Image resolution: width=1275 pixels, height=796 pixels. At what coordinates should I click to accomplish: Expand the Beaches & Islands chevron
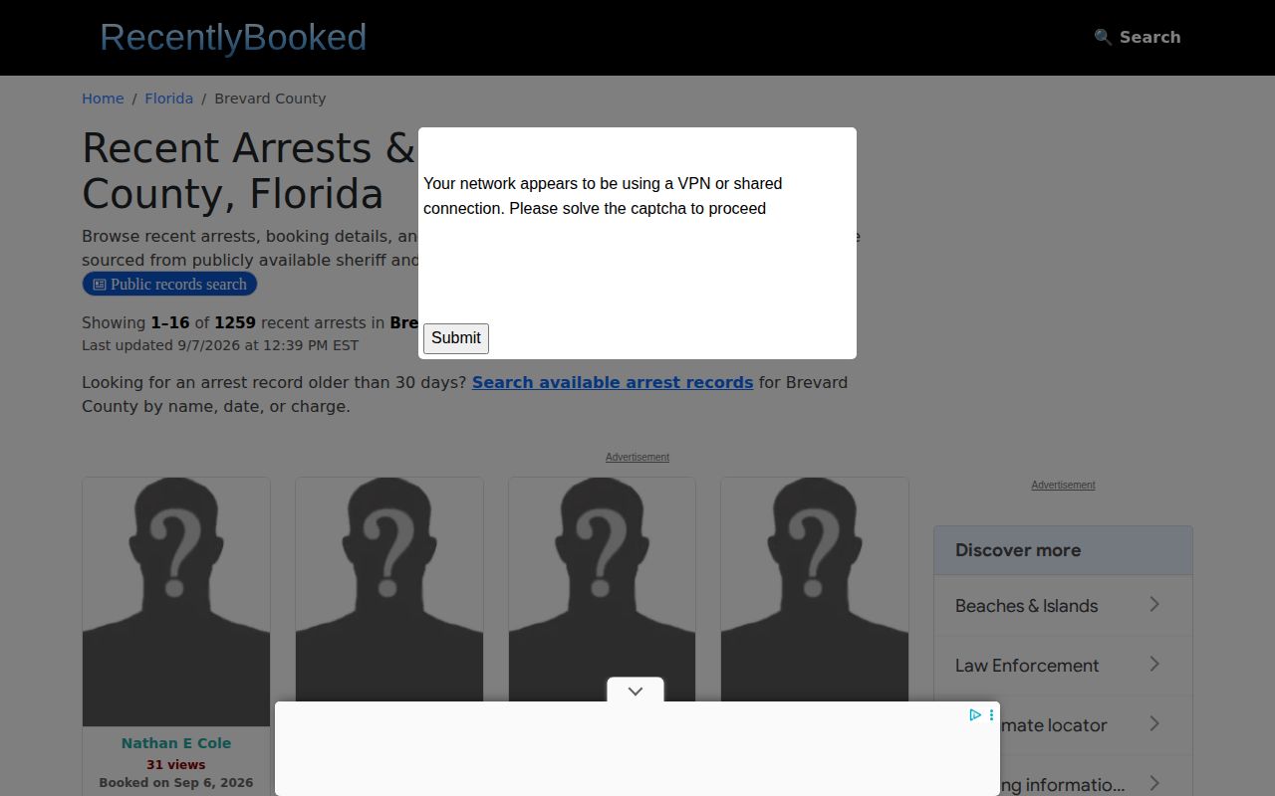click(1154, 604)
